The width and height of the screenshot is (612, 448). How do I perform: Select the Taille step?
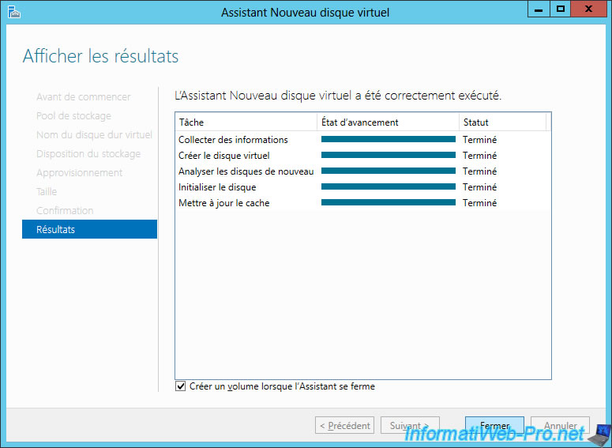coord(47,192)
